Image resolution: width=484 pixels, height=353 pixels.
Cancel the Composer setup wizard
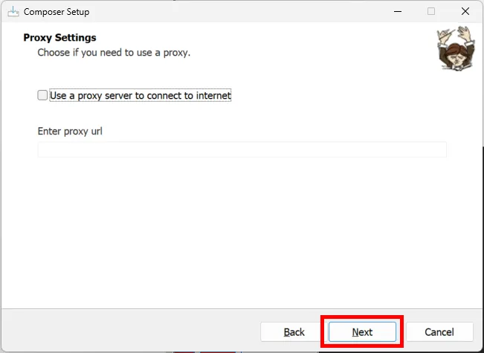(439, 331)
